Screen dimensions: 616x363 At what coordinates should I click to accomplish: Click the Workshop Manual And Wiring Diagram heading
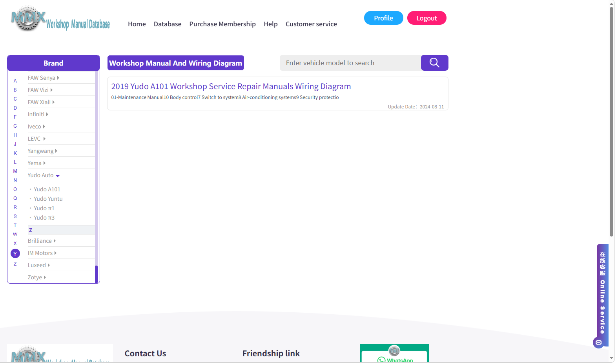[x=176, y=63]
